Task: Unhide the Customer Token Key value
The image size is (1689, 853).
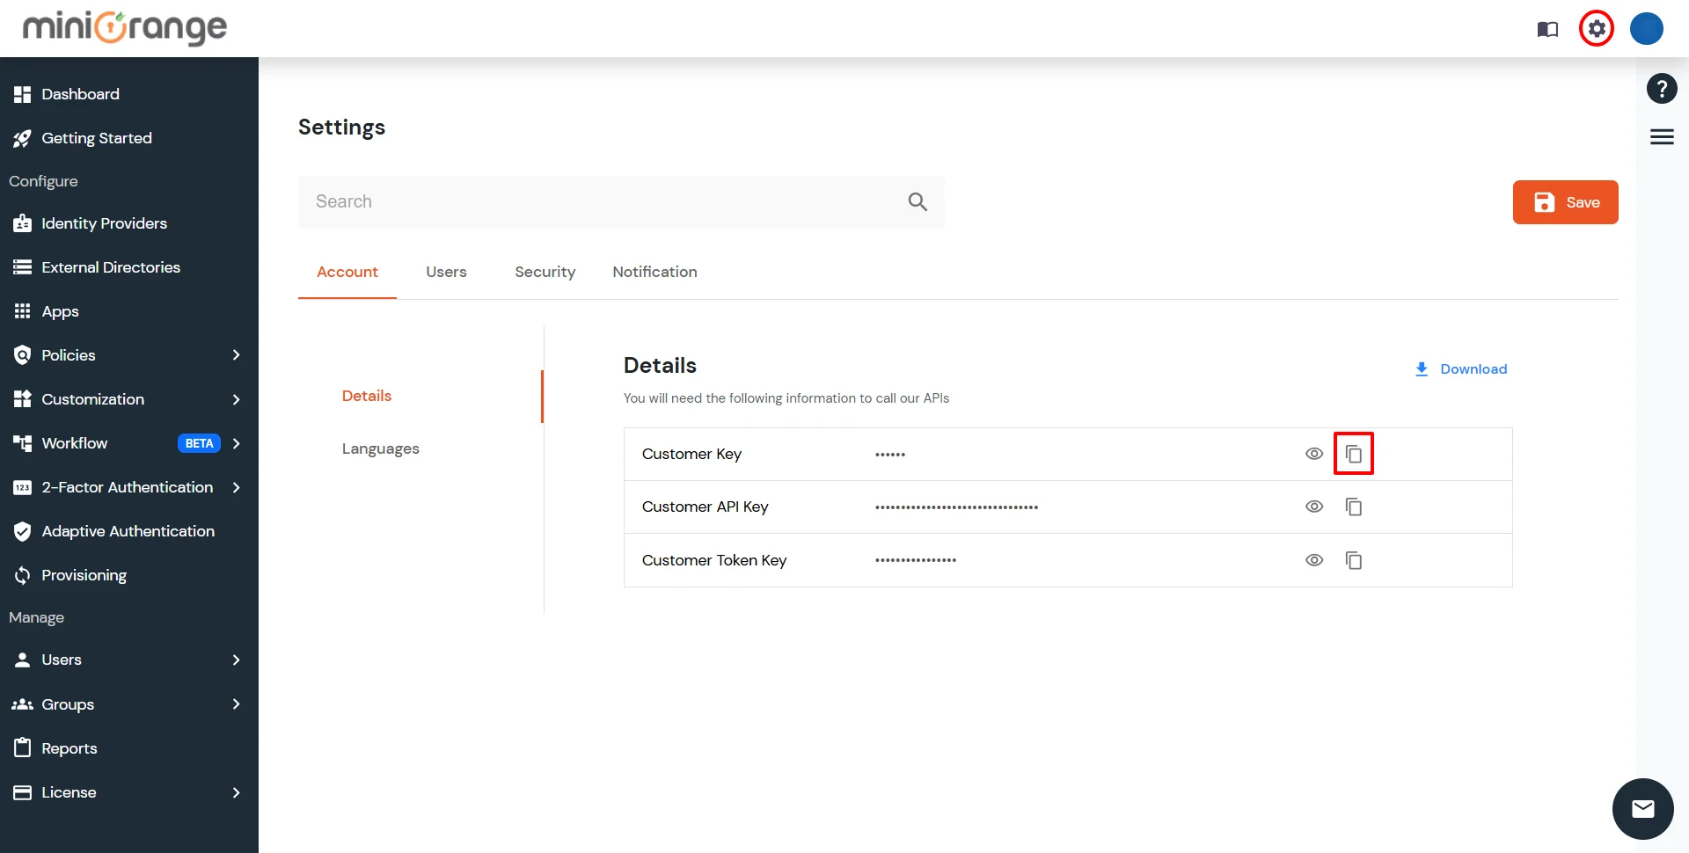Action: pos(1314,560)
